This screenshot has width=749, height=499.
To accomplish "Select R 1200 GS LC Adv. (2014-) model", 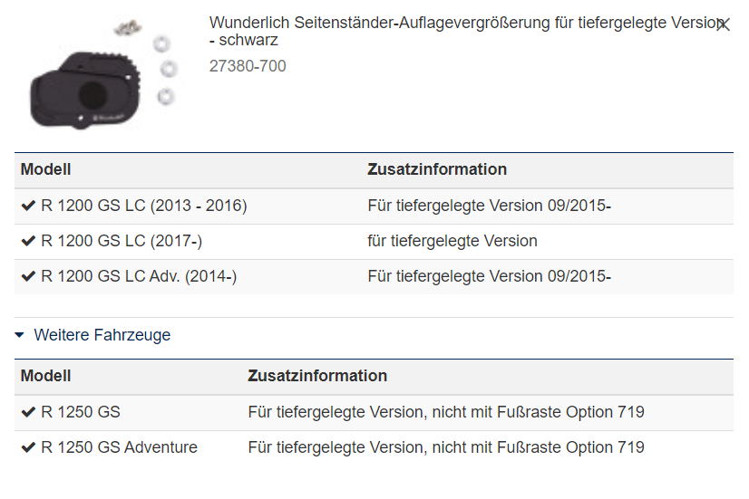I will pos(139,277).
